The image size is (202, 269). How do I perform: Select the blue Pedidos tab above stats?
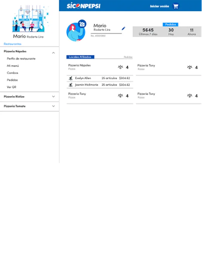coord(170,25)
